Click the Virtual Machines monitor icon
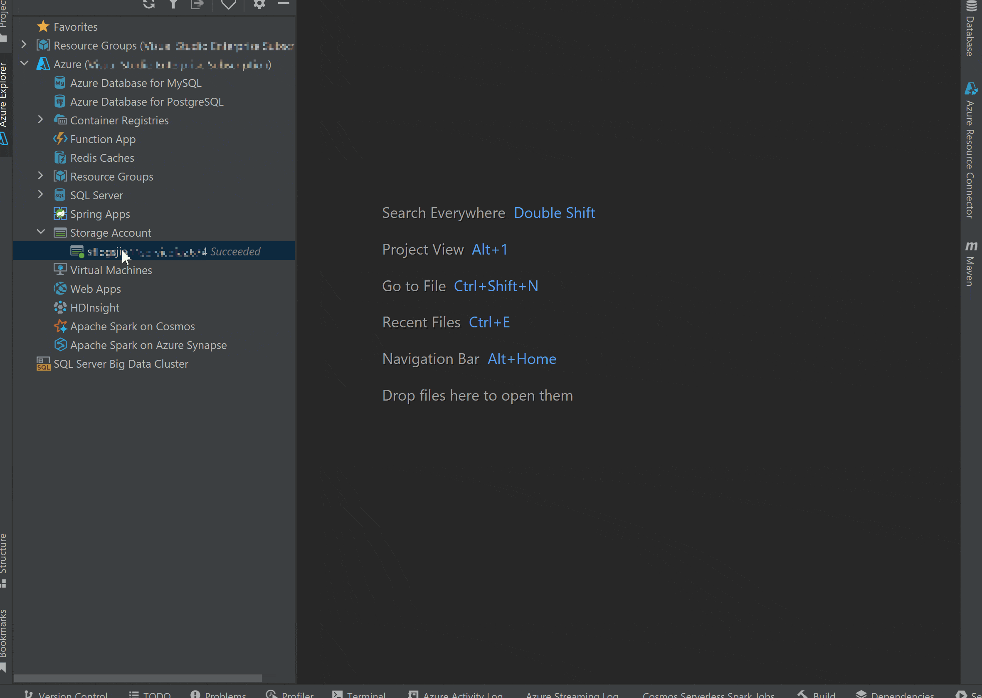This screenshot has height=698, width=982. click(x=60, y=270)
